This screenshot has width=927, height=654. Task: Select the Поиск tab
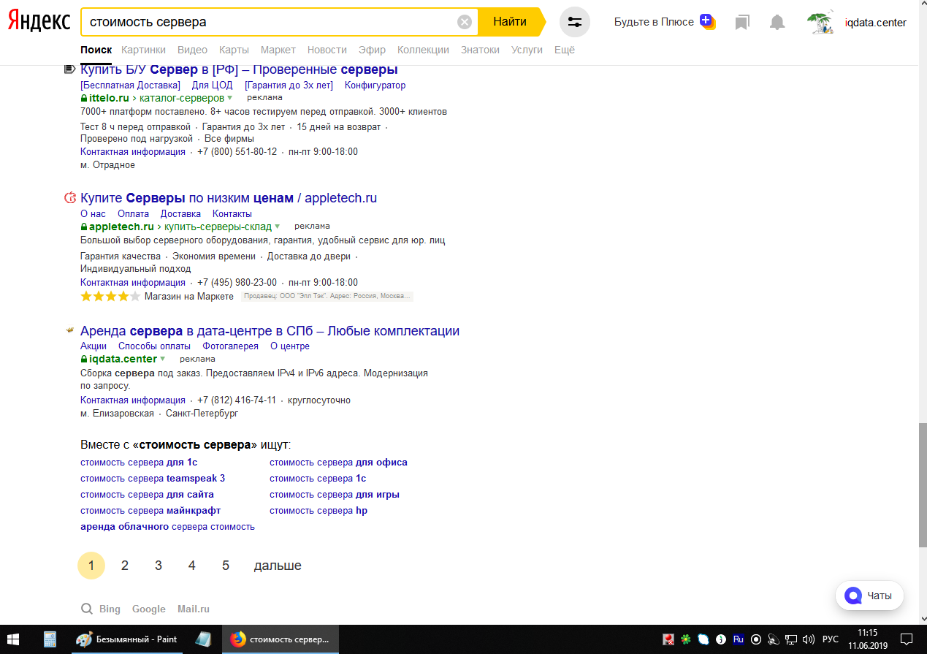96,50
